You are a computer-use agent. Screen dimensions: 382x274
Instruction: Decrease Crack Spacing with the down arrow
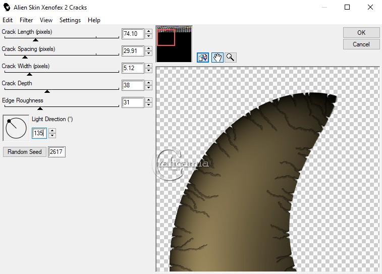[x=148, y=53]
